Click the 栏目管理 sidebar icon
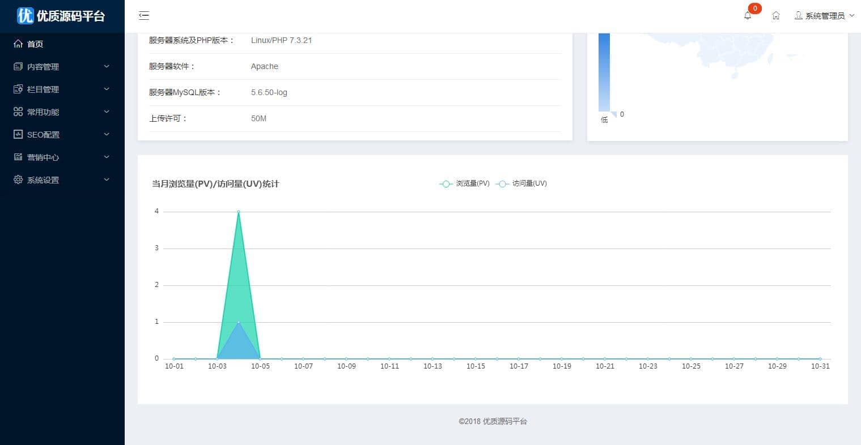This screenshot has height=445, width=861. click(x=18, y=89)
